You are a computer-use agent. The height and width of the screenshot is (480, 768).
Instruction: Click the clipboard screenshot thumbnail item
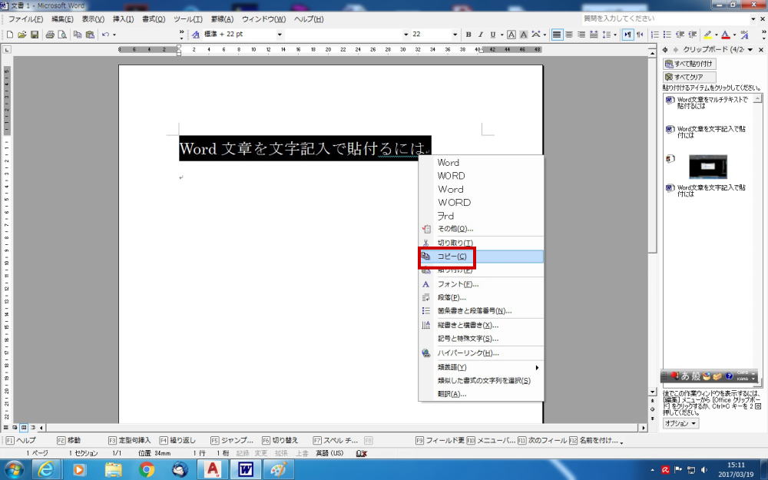coord(708,167)
